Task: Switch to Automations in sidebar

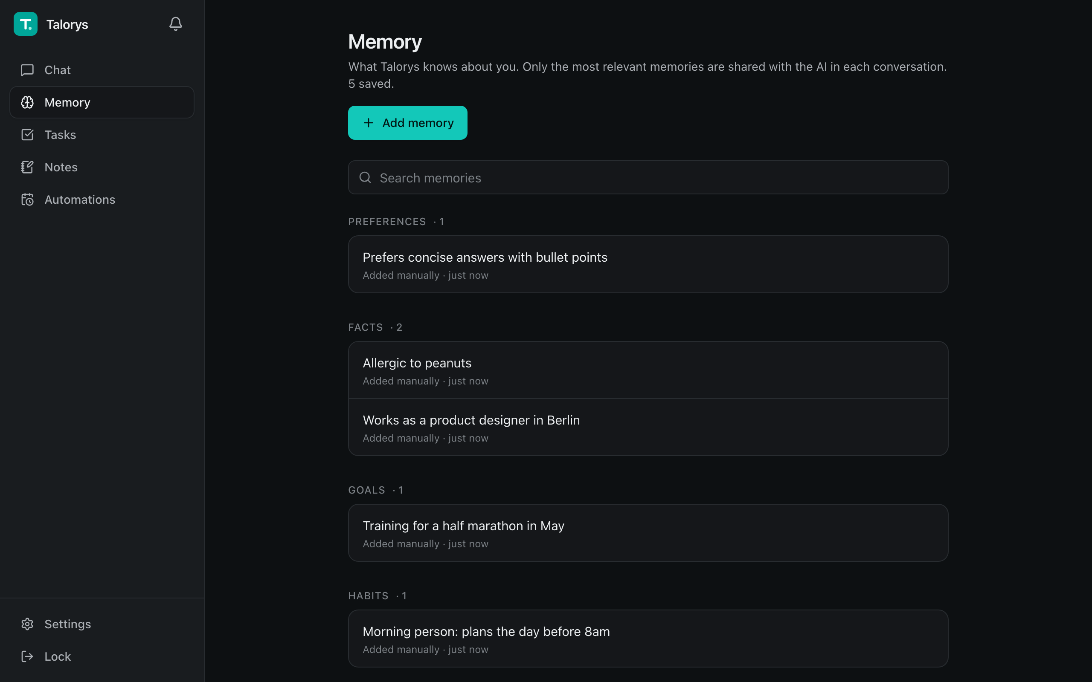Action: tap(102, 199)
